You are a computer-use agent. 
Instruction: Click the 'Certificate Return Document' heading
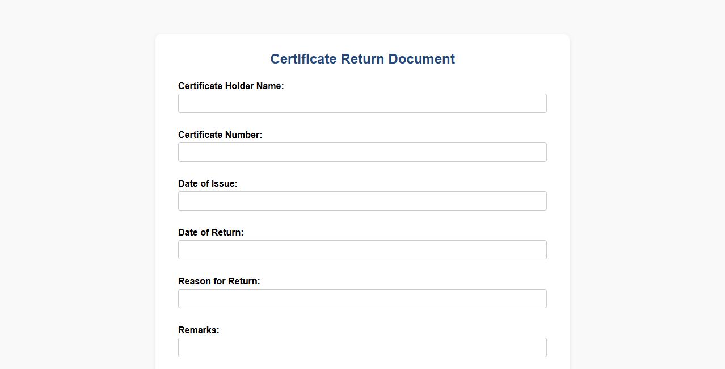[362, 59]
